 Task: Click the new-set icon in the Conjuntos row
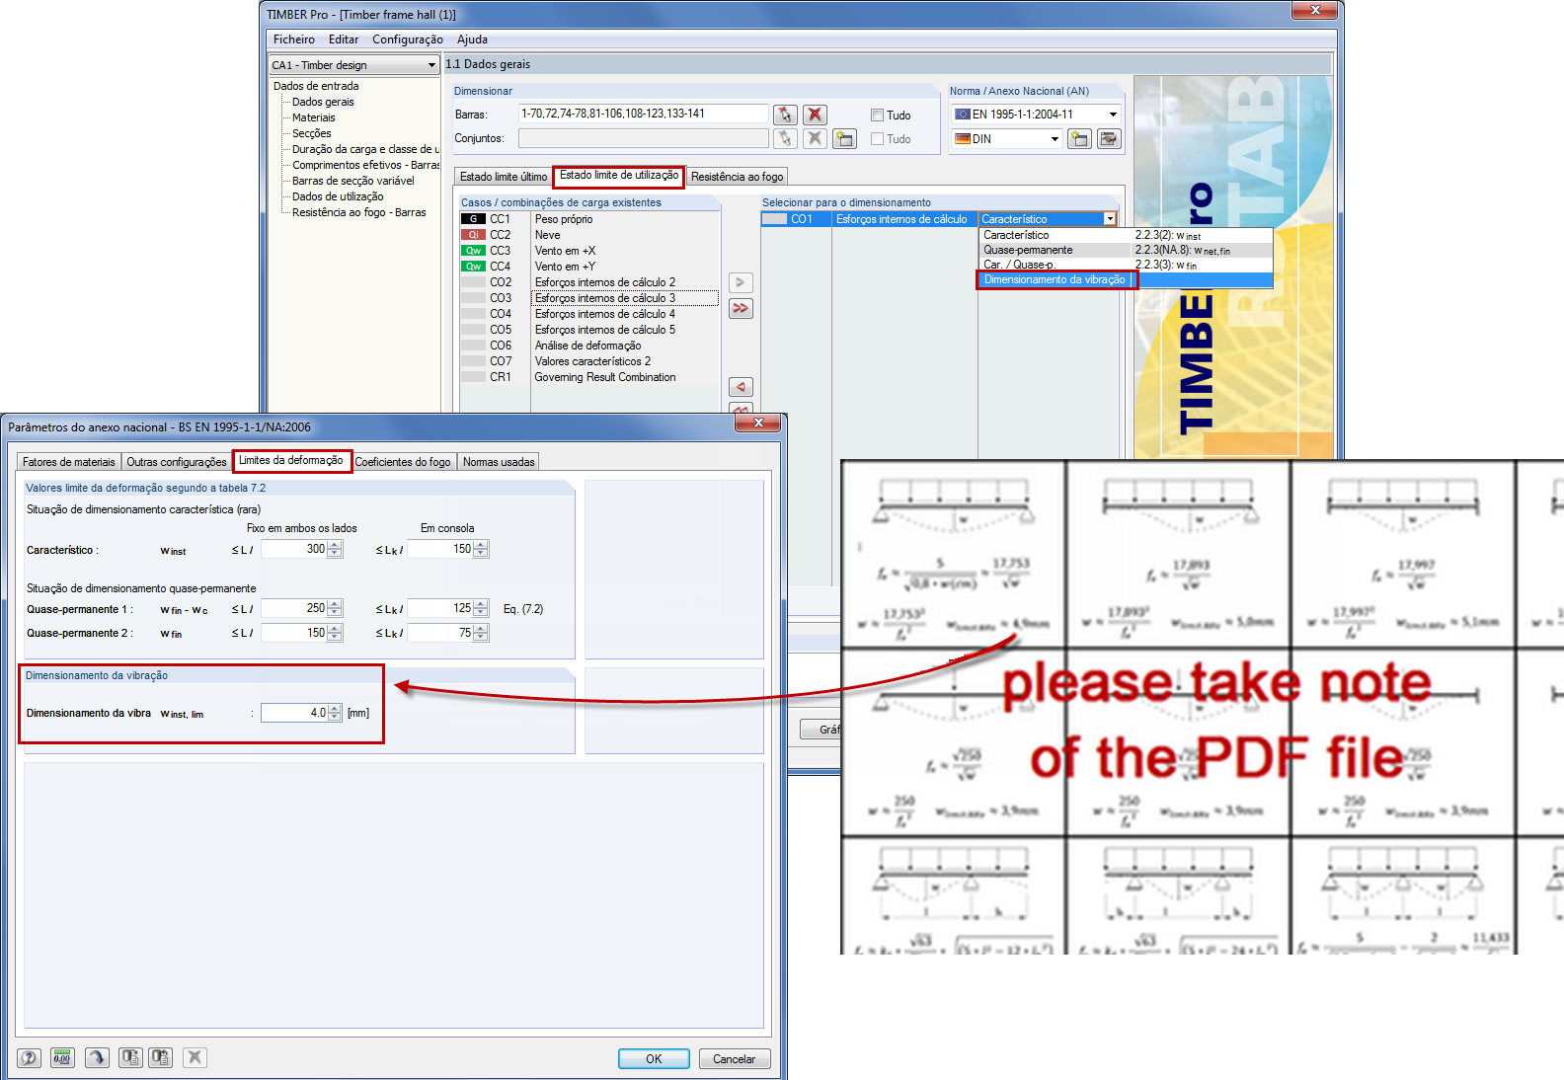pyautogui.click(x=844, y=138)
